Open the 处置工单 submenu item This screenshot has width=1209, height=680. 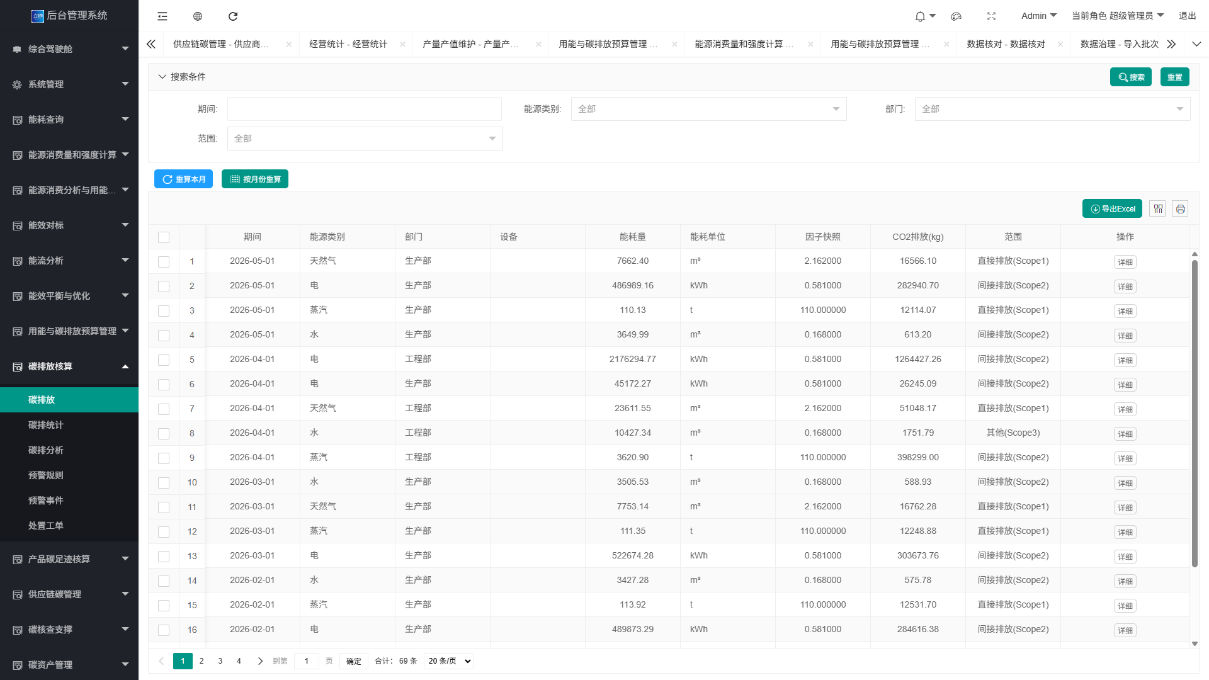pyautogui.click(x=46, y=526)
